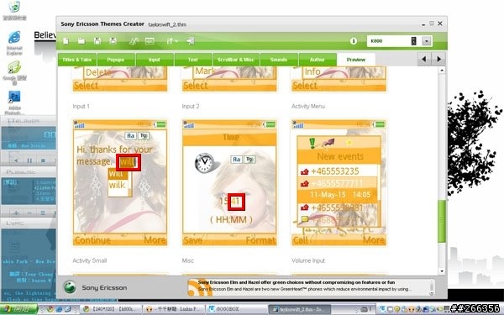Click the minus button in the playlist panel
This screenshot has width=504, height=315.
[x=29, y=213]
